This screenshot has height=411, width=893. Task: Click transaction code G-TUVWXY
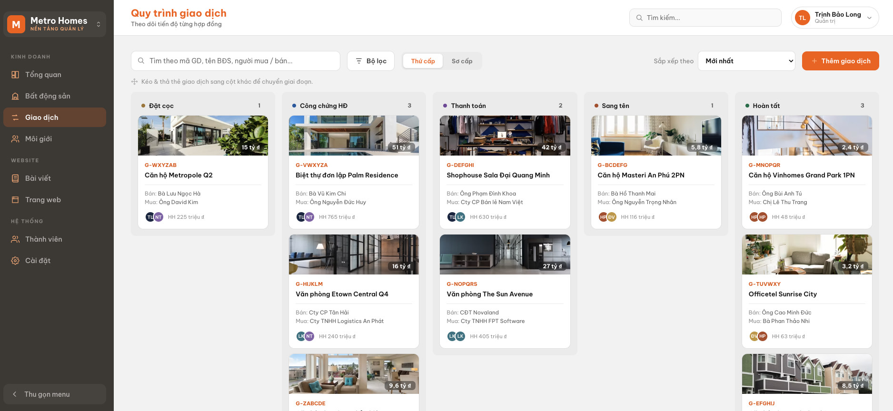coord(764,284)
